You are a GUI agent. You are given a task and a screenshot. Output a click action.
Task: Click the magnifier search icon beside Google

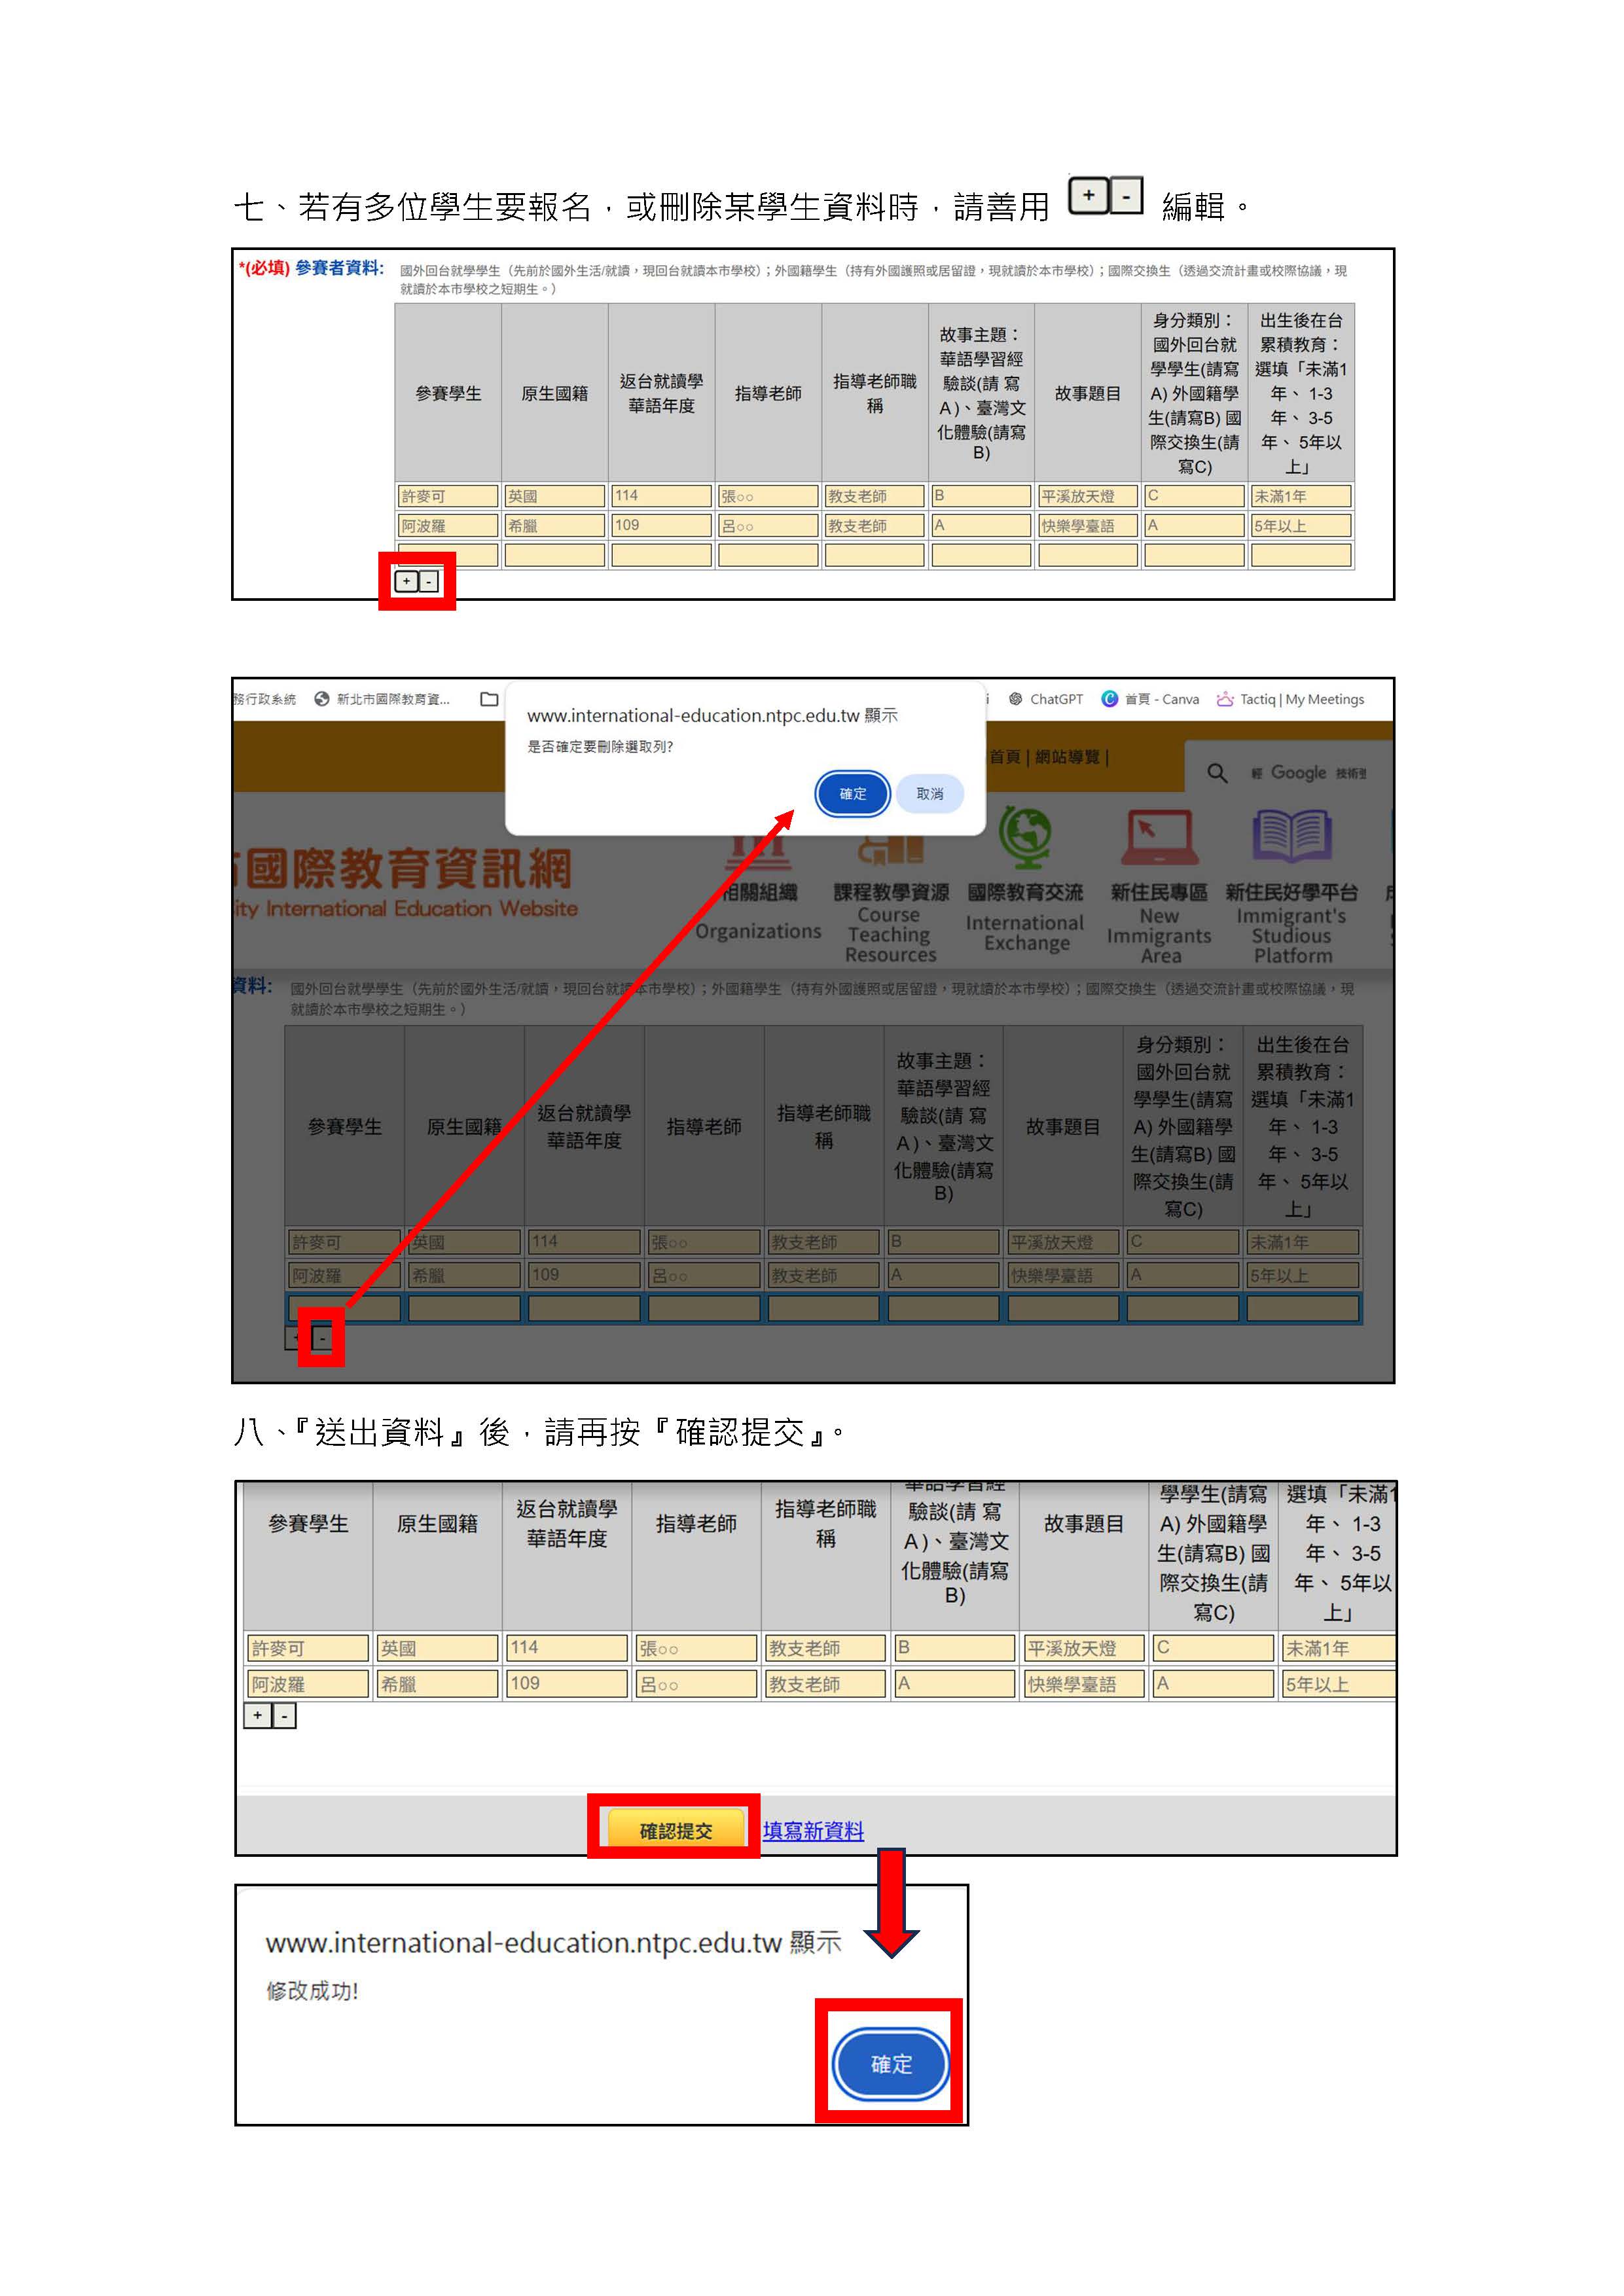point(1217,773)
